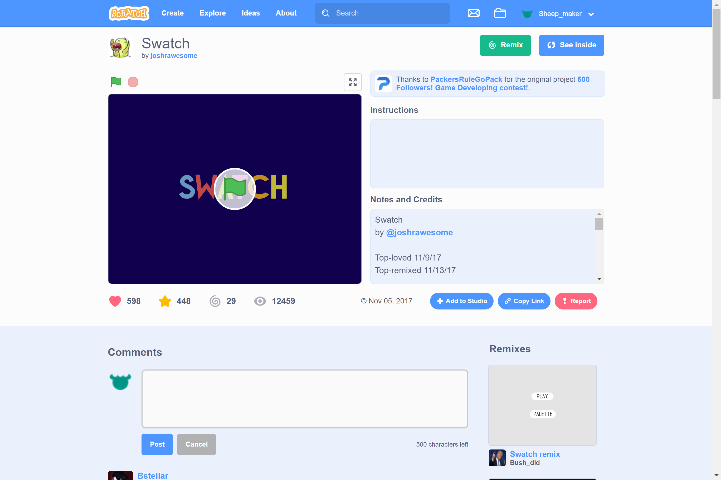Click the green flag to run project
This screenshot has width=721, height=480.
pyautogui.click(x=115, y=82)
